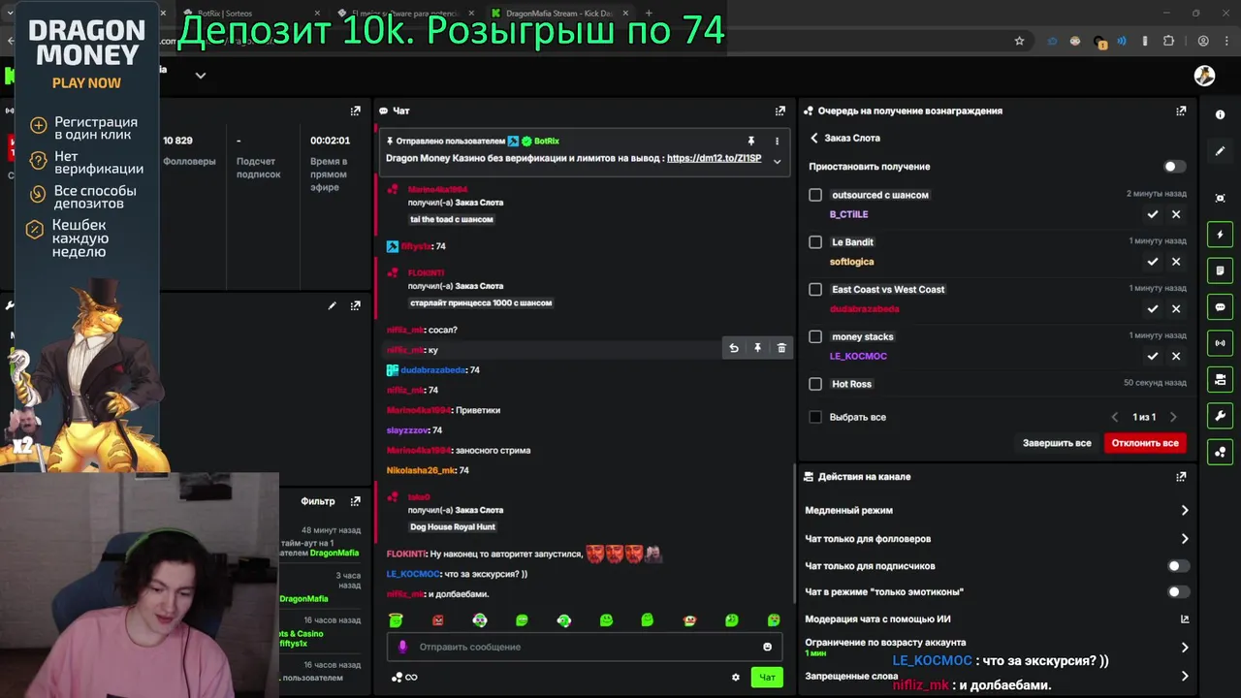This screenshot has width=1241, height=698.
Task: Go to previous reward queue page
Action: click(x=1114, y=417)
